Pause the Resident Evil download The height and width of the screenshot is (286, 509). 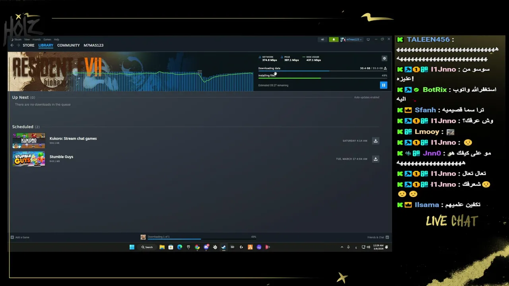[383, 85]
